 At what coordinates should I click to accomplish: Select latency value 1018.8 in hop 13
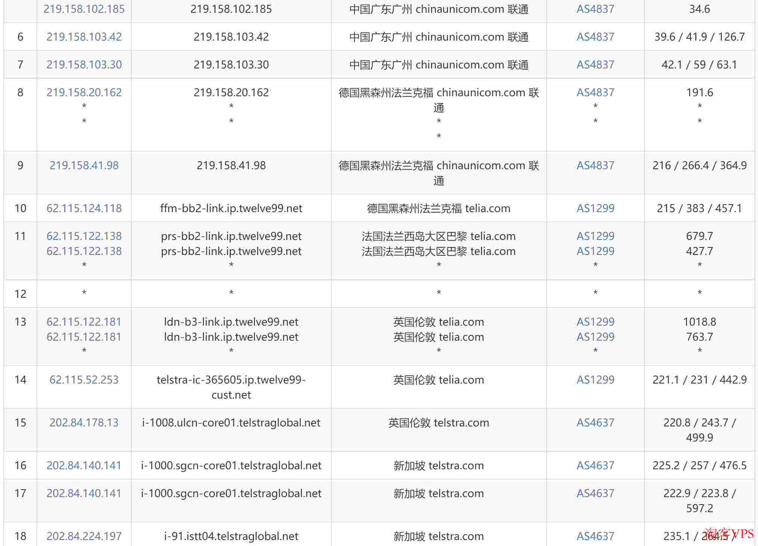pos(699,322)
